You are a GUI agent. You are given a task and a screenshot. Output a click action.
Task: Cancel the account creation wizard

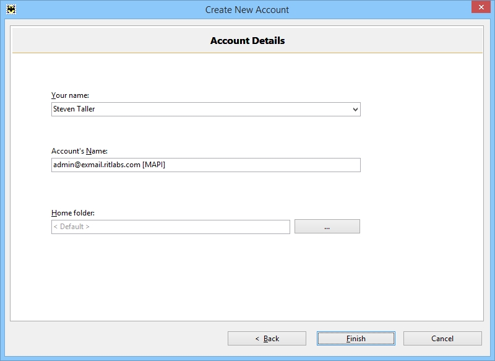click(442, 339)
